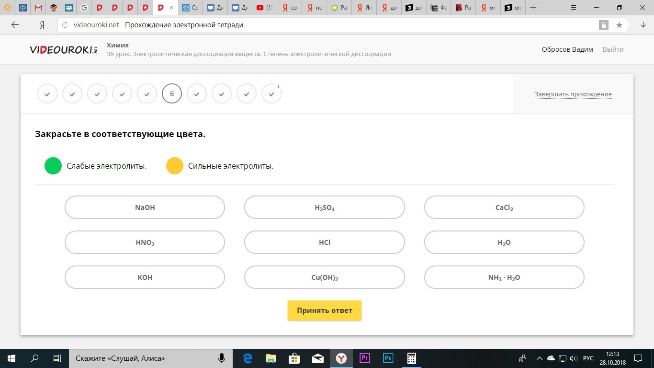Launch Microsoft Edge from taskbar
This screenshot has width=654, height=368.
coord(248,358)
